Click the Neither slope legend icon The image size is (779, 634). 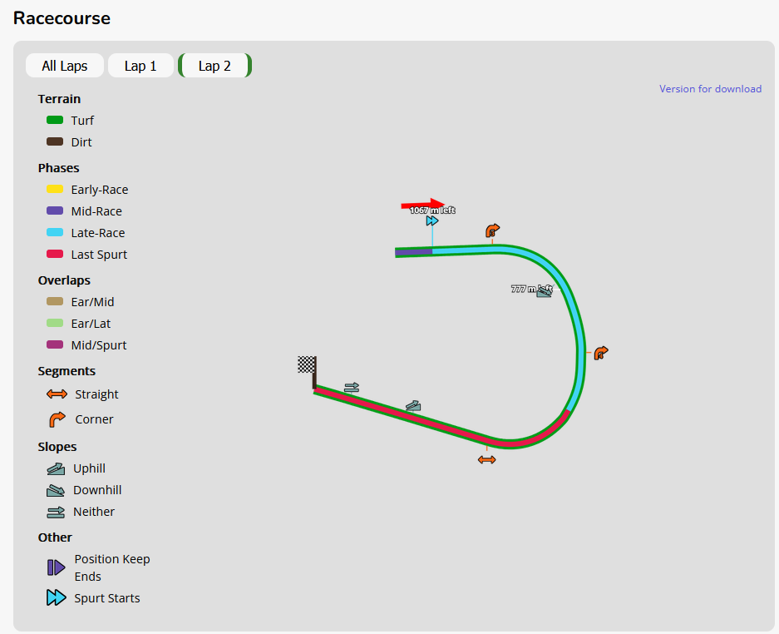pos(56,512)
